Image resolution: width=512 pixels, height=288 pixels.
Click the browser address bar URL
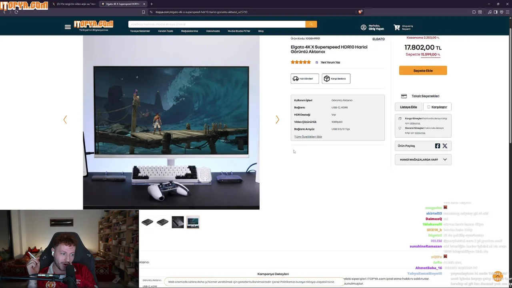(x=201, y=12)
